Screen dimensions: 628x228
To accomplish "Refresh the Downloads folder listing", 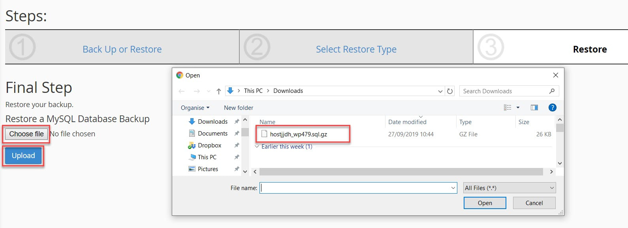I will click(450, 91).
